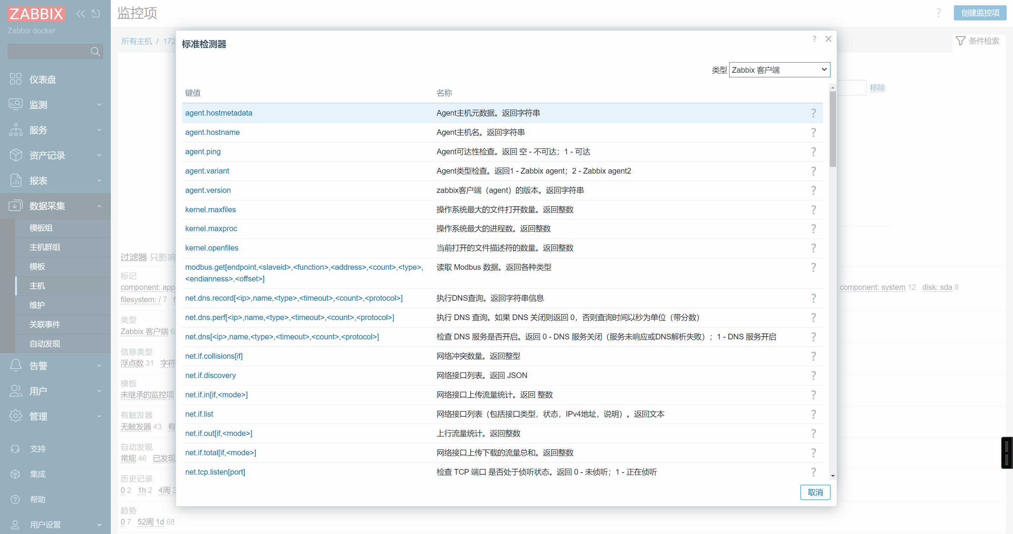
Task: Select the net.if.discovery key
Action: 210,375
